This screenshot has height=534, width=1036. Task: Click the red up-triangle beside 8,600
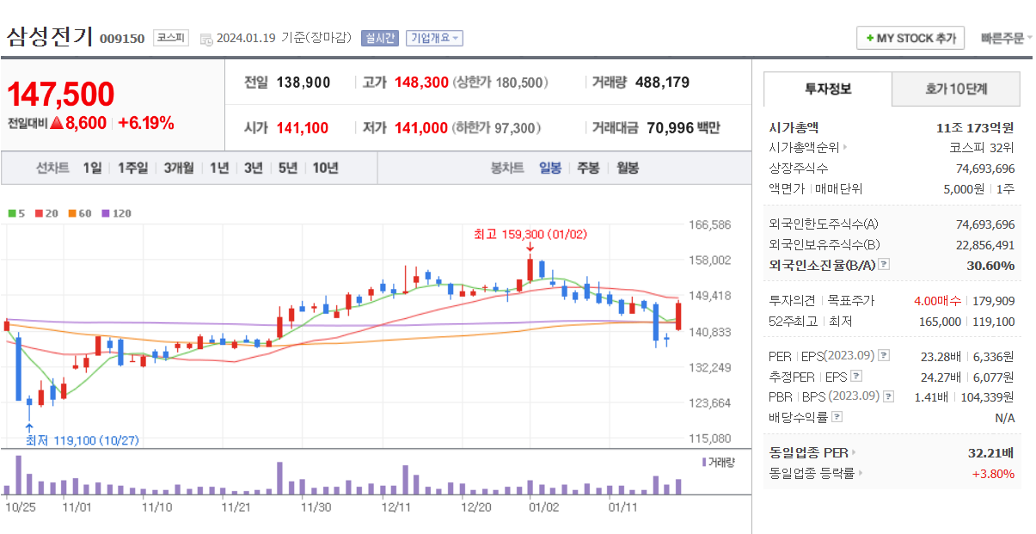[57, 123]
